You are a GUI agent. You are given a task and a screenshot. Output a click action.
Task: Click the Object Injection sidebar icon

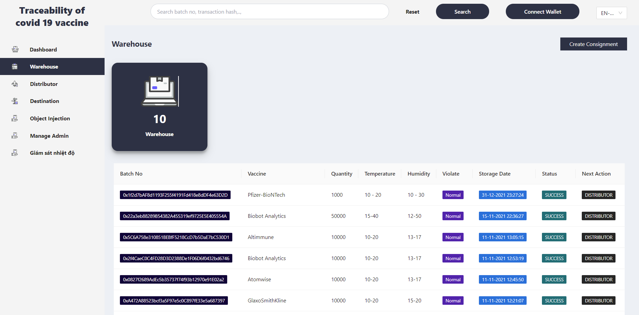tap(15, 118)
